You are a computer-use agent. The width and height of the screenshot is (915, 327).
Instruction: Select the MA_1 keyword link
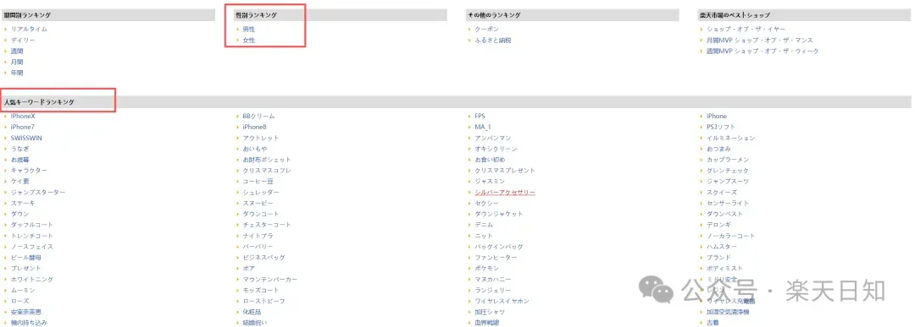coord(483,127)
